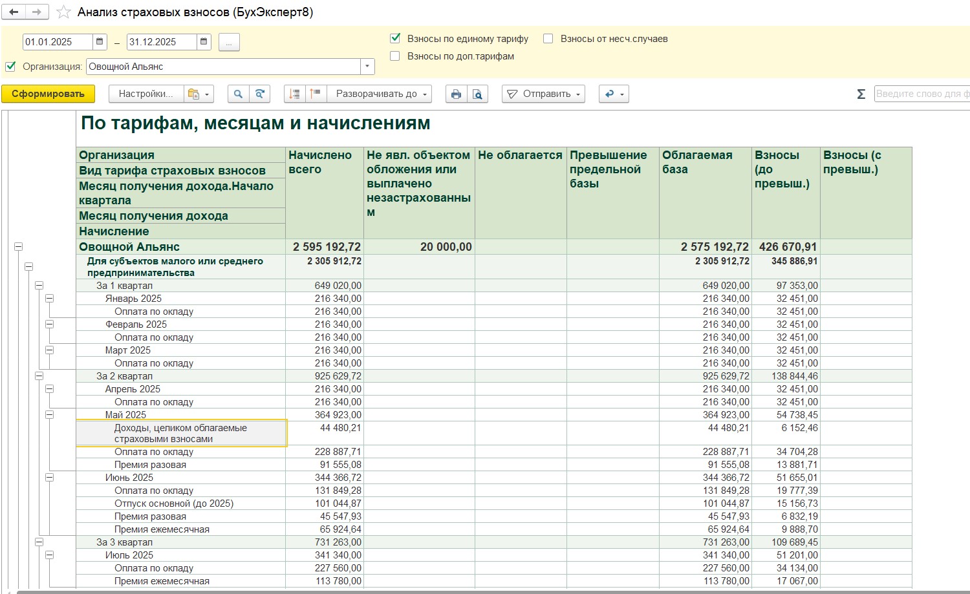The width and height of the screenshot is (970, 594).
Task: Open report variants dropdown next to Настройки
Action: pos(199,94)
